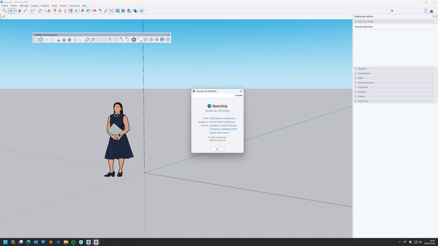
Task: Expand the Étiquettes panel
Action: [x=394, y=87]
